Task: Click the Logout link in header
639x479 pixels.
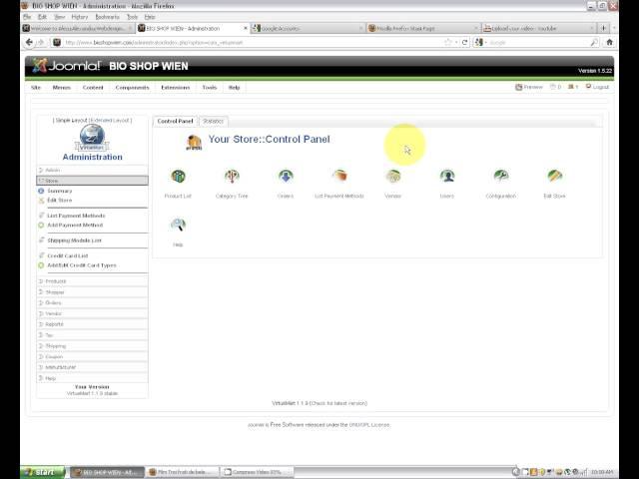Action: click(x=597, y=87)
